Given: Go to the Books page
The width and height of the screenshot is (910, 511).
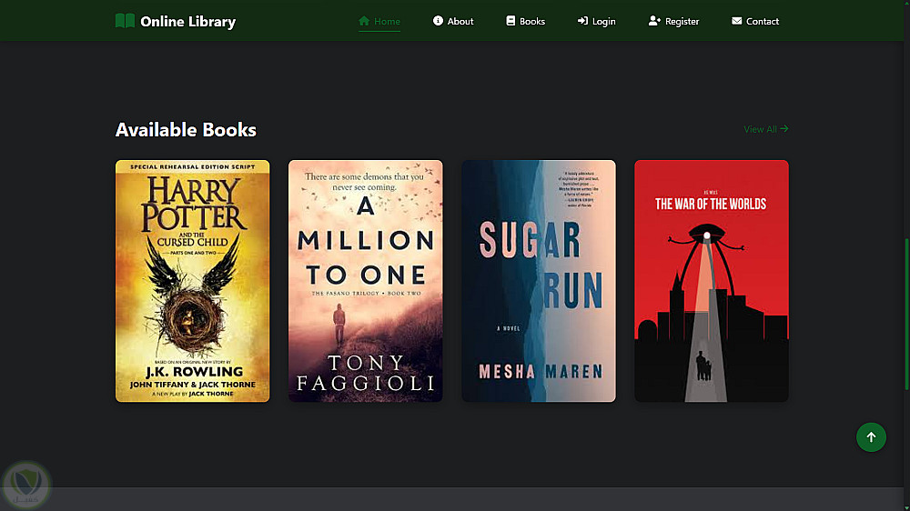Looking at the screenshot, I should [526, 22].
